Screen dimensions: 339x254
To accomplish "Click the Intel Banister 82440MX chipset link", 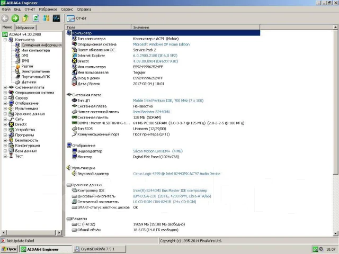I will (151, 112).
